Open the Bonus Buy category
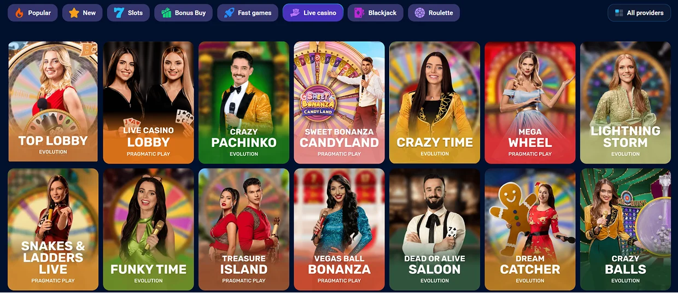 point(183,13)
